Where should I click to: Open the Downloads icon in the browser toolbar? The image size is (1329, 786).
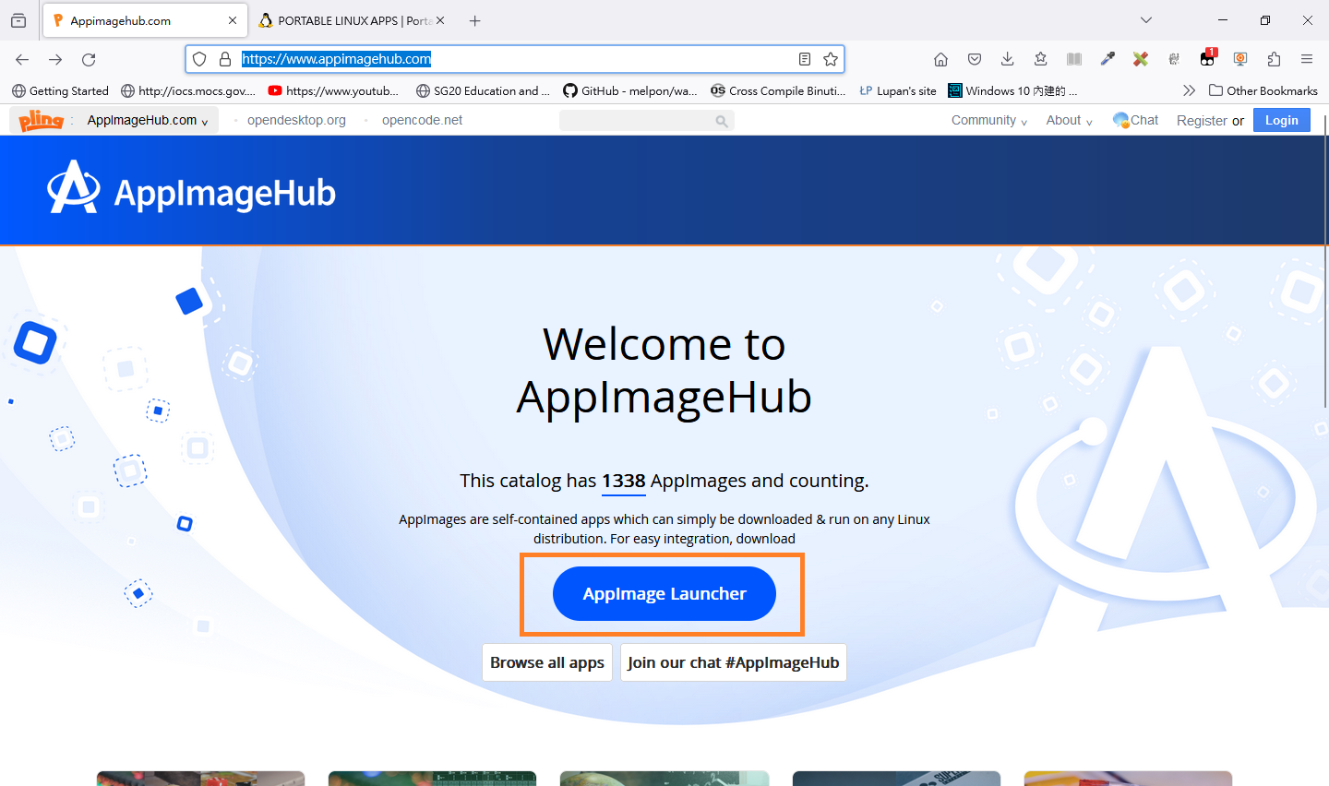(x=1007, y=59)
